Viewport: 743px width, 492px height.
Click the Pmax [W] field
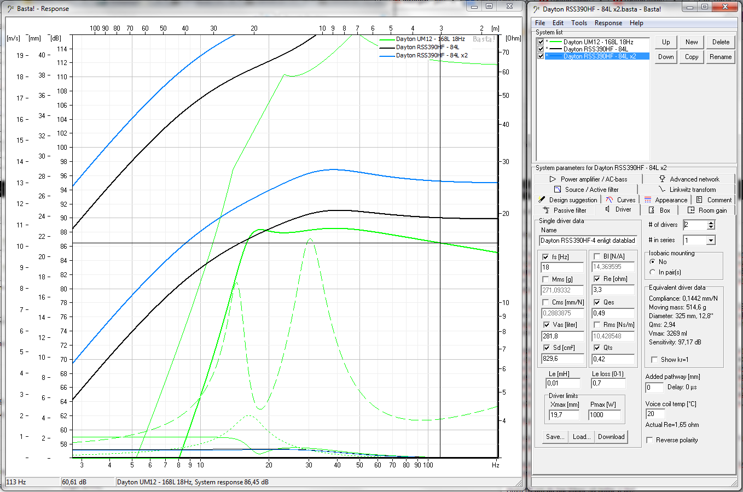(605, 415)
